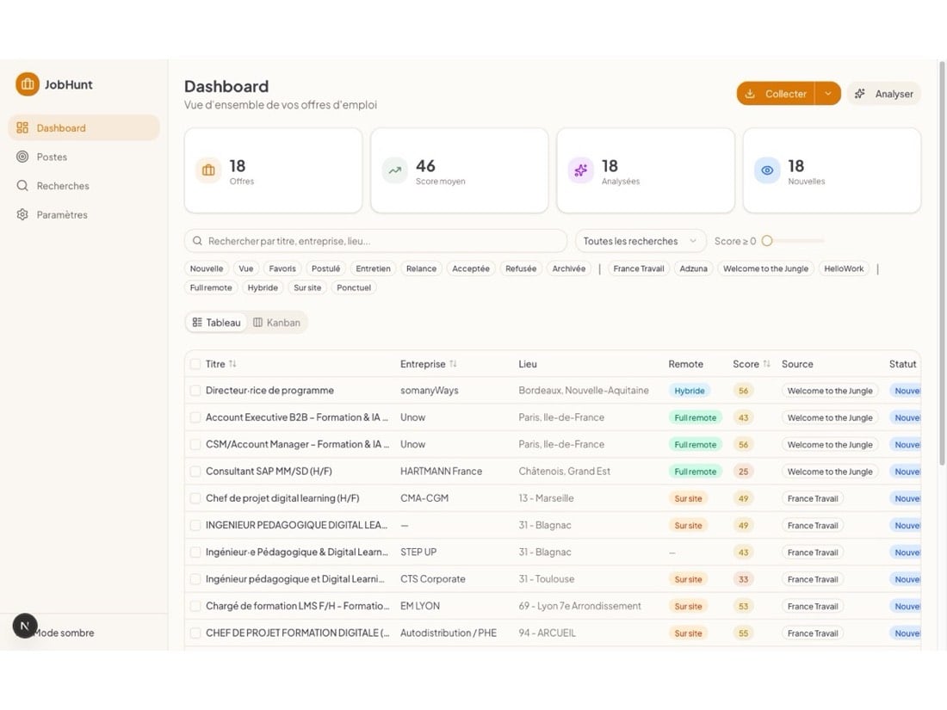
Task: Filter by France Travail source chip
Action: (x=639, y=269)
